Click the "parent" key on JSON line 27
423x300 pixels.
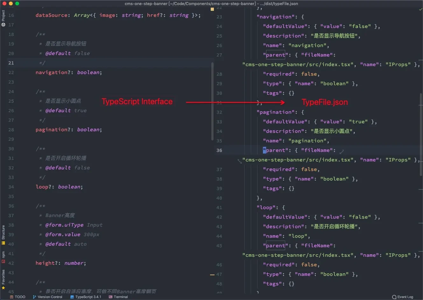pyautogui.click(x=276, y=55)
